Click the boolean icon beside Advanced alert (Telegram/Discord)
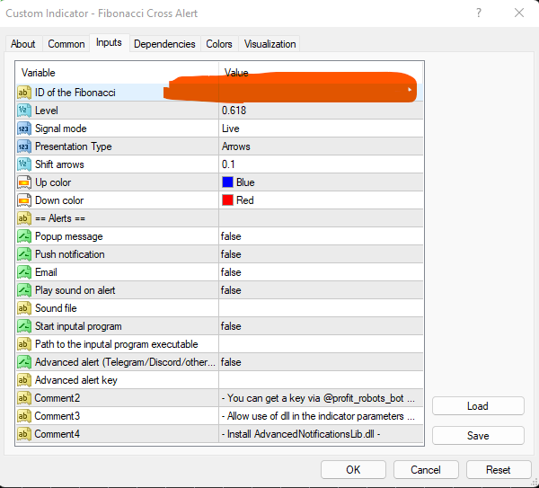The height and width of the screenshot is (488, 539). (24, 362)
